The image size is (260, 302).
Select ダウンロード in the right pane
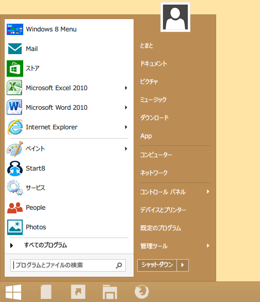point(154,118)
